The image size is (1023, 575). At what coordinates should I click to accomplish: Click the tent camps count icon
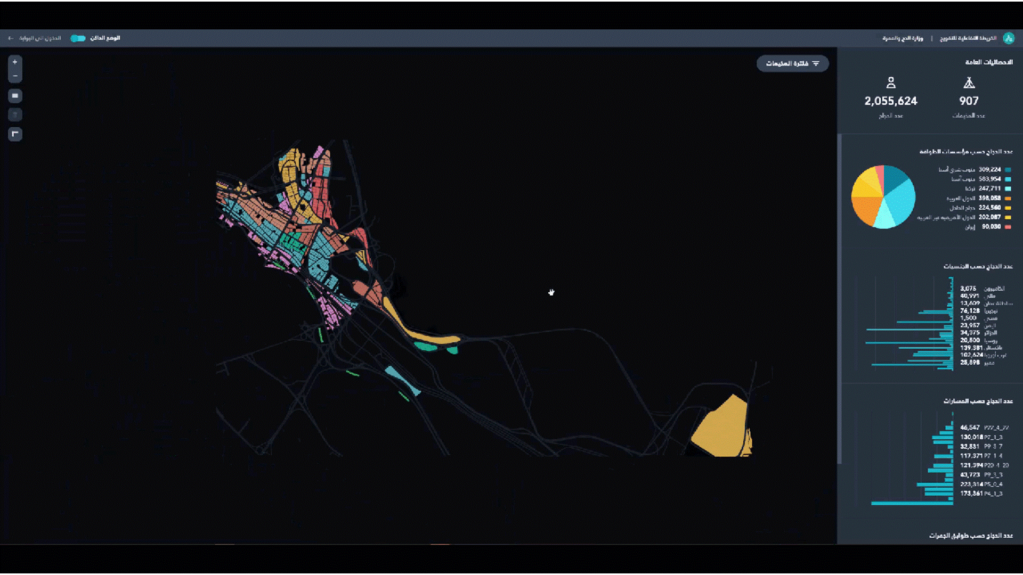coord(969,83)
